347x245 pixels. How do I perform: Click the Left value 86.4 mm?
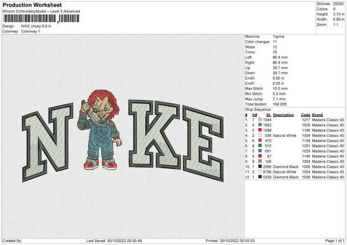pos(280,57)
